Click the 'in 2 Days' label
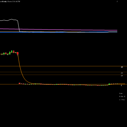The image size is (127, 127). click(x=122, y=100)
